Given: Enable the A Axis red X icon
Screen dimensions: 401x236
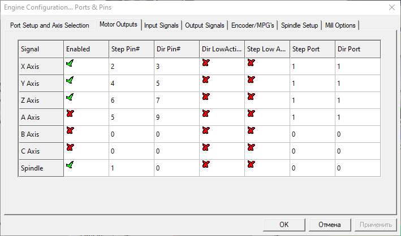Looking at the screenshot, I should 70,114.
